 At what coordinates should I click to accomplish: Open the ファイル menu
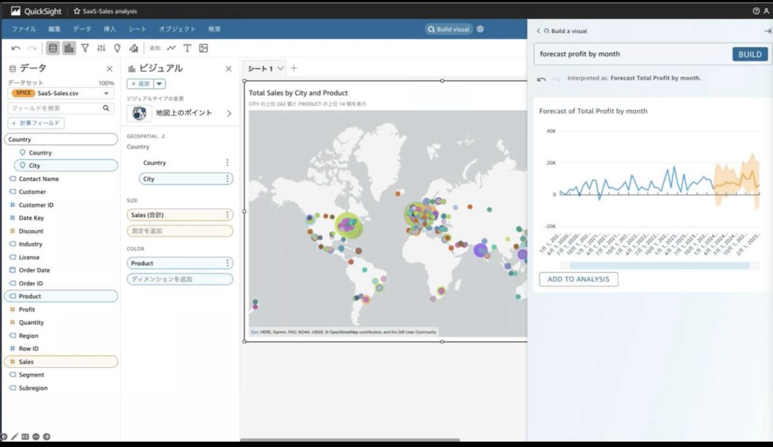24,29
